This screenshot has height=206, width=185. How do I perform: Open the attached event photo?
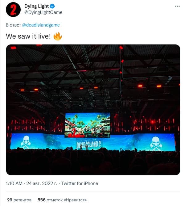tap(93, 110)
